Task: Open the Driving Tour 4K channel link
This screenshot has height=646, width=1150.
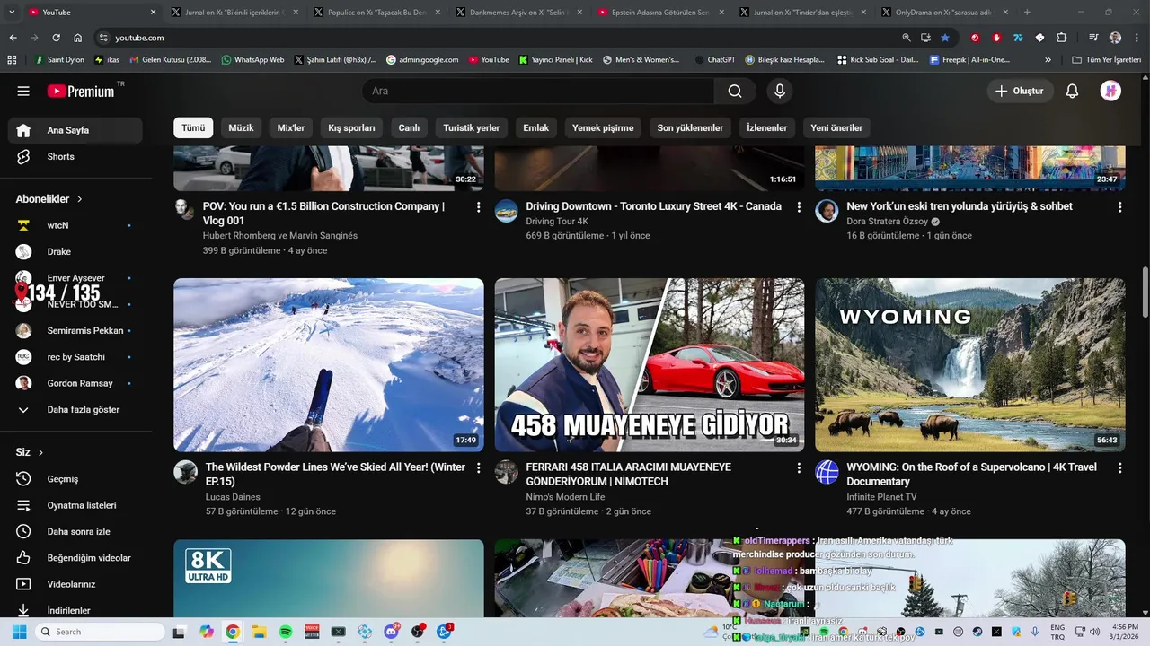Action: [557, 221]
